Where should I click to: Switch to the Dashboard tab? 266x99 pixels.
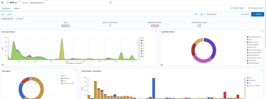coord(6,8)
